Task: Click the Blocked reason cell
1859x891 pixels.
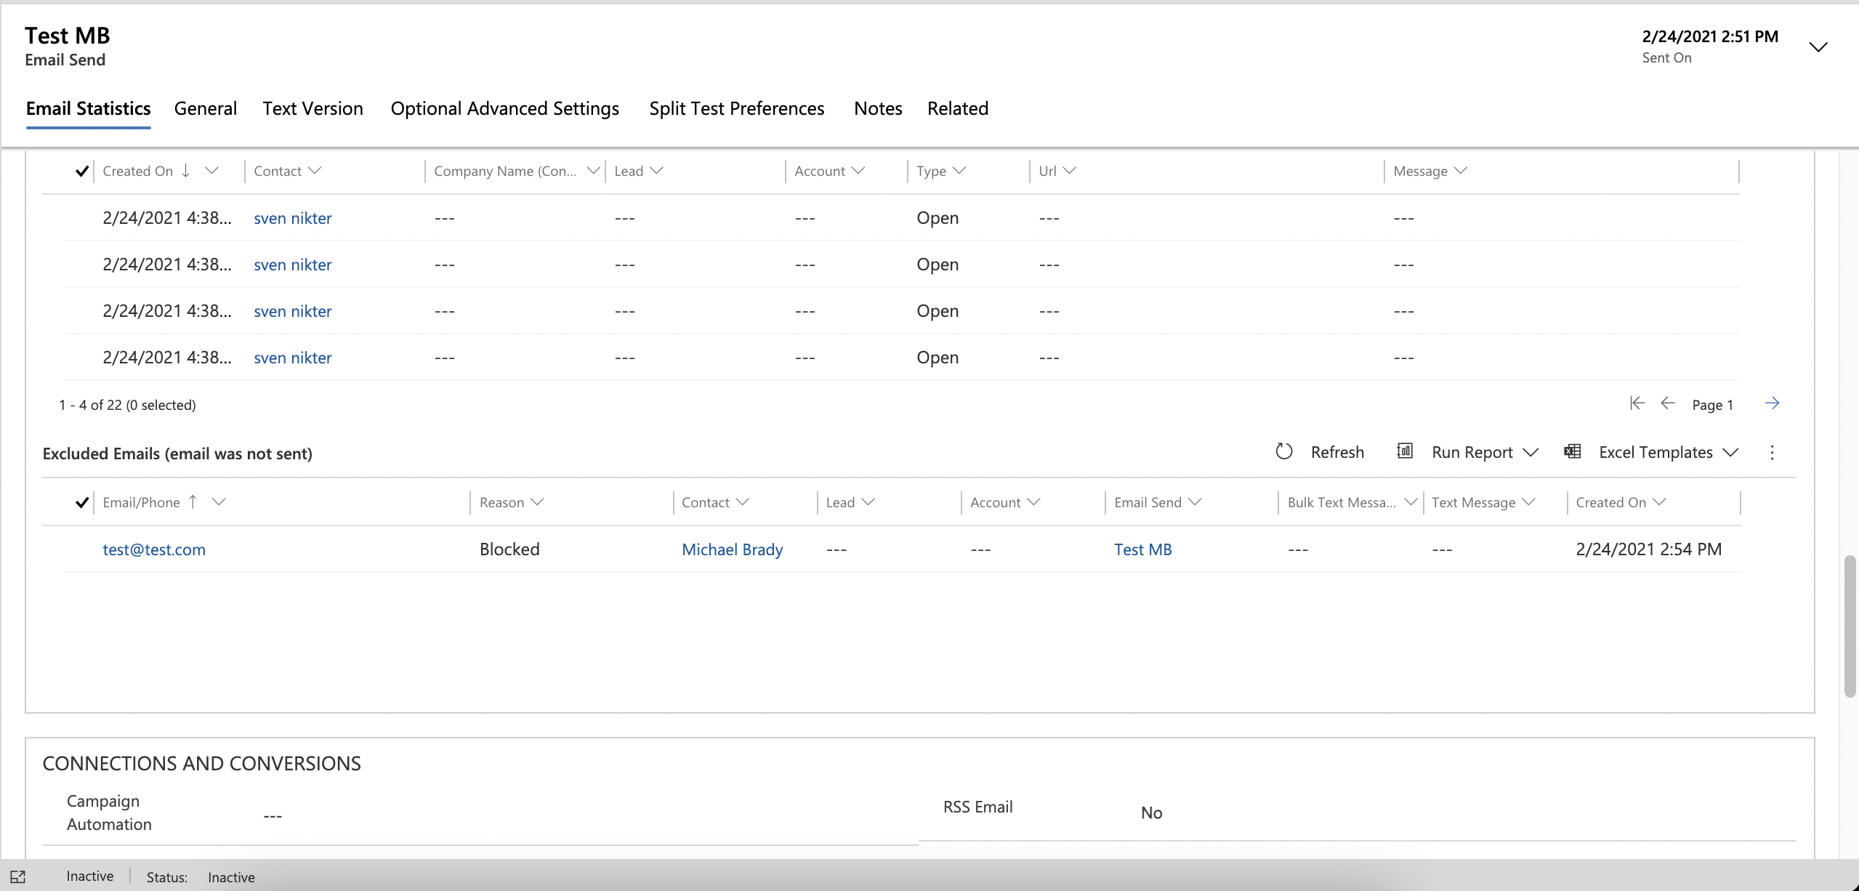Action: (x=509, y=549)
